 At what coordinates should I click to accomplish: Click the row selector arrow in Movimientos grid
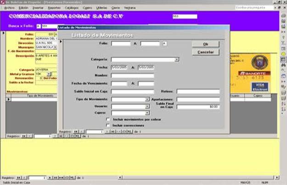click(8, 99)
